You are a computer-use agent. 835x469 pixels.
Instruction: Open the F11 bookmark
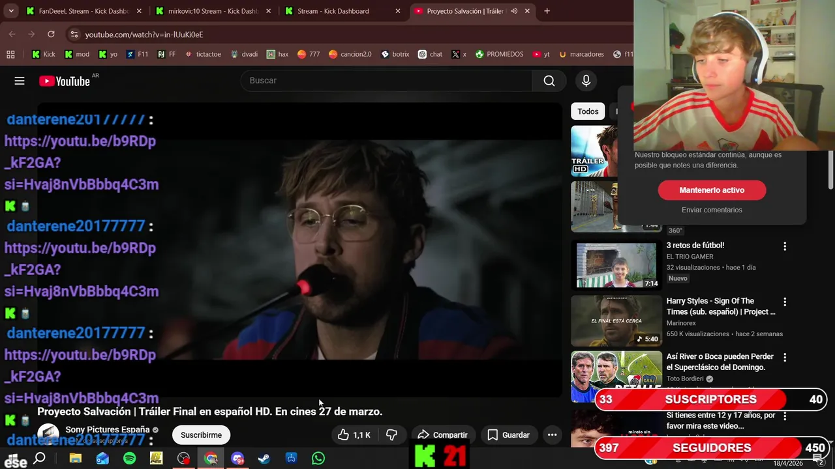pos(137,54)
